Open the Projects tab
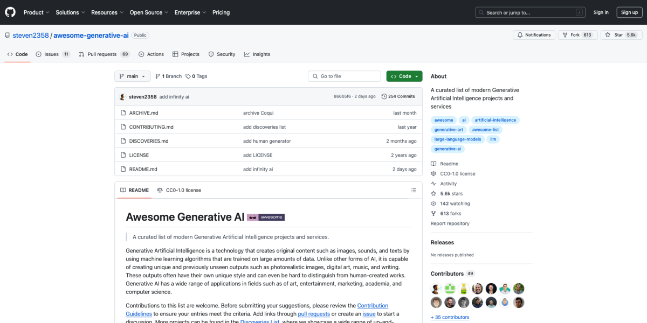 (186, 54)
